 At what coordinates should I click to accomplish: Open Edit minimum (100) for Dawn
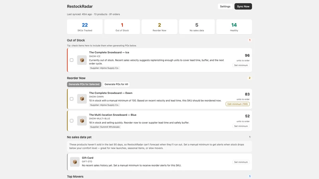pos(238,104)
